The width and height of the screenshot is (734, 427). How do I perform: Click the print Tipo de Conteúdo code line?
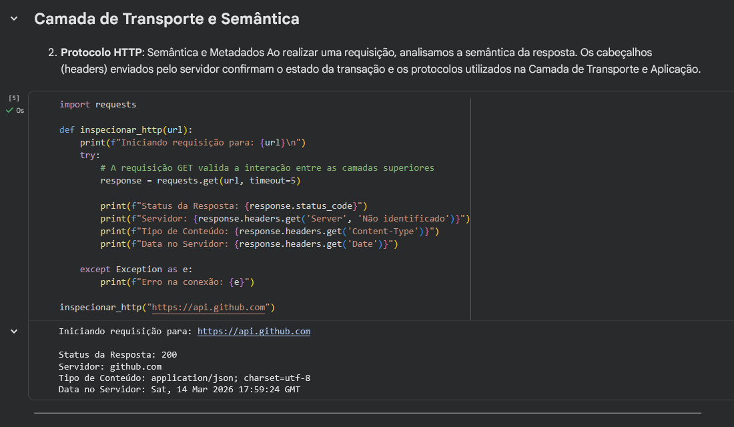coord(269,232)
